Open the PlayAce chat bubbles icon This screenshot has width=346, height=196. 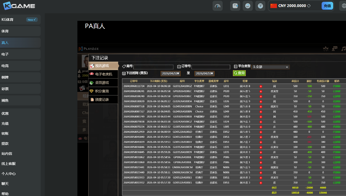point(334,49)
